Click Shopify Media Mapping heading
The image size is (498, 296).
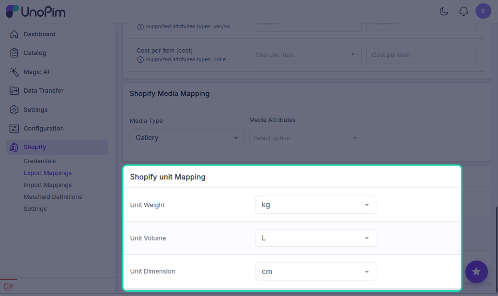pos(170,94)
